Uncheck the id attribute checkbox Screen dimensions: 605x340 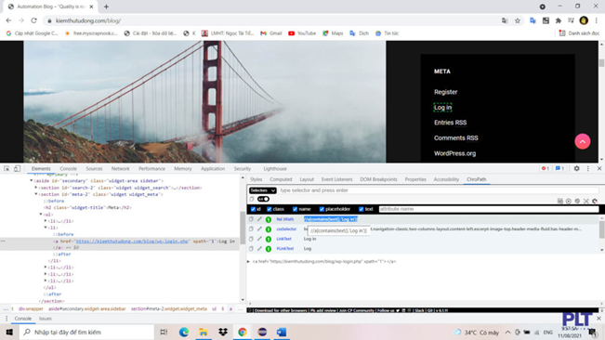coord(253,209)
